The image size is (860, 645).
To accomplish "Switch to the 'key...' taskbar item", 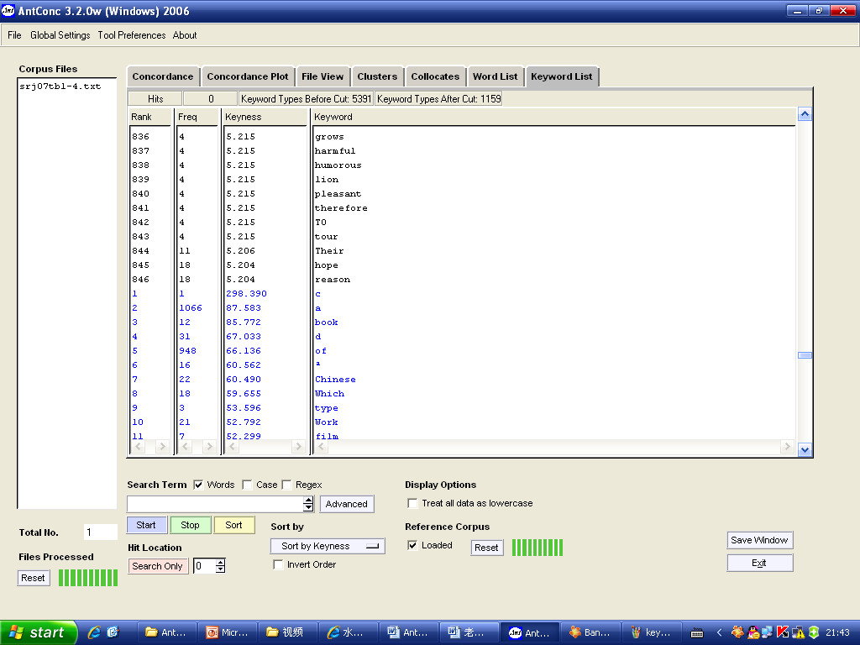I will pos(652,632).
